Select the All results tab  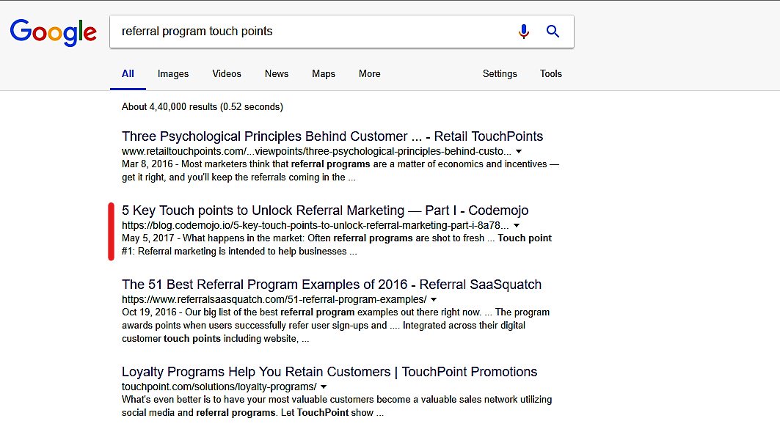click(128, 73)
